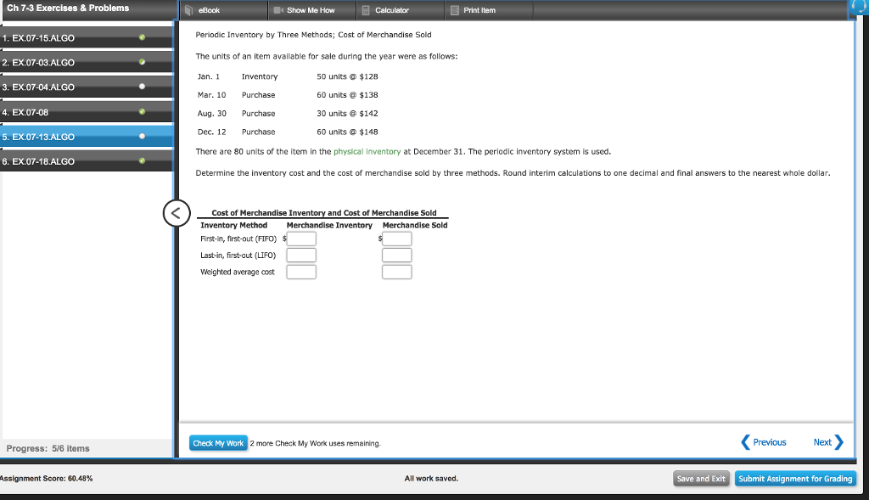The image size is (869, 500).
Task: Click FIFO Merchandise Sold input
Action: (397, 239)
